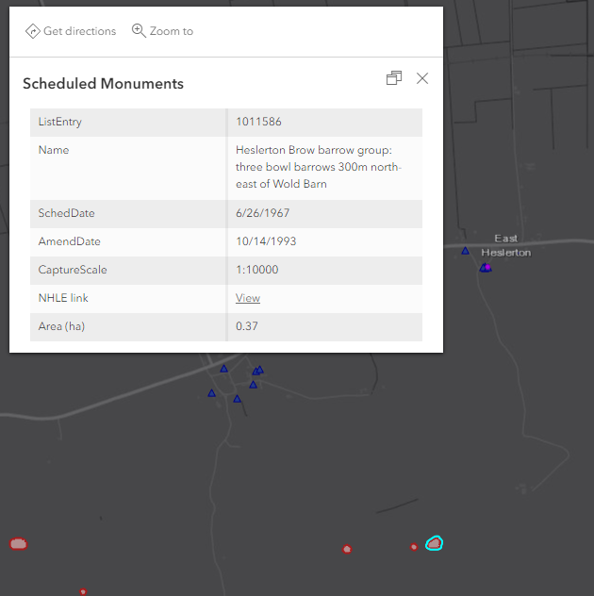Click the ListEntry value 1011586
The height and width of the screenshot is (596, 594).
pos(258,122)
